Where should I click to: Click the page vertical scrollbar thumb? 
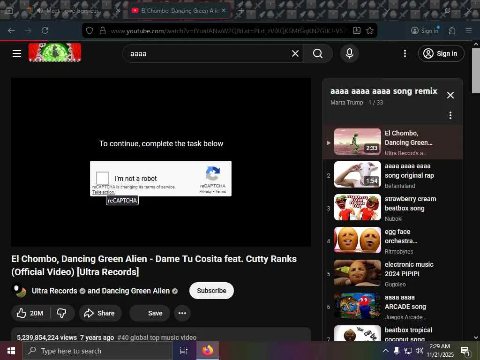(476, 70)
